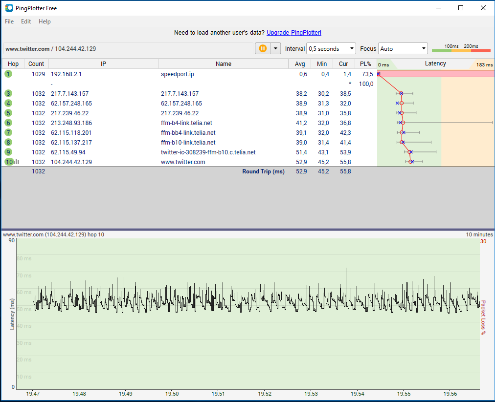495x402 pixels.
Task: Select hop 10 green circle icon
Action: 9,162
